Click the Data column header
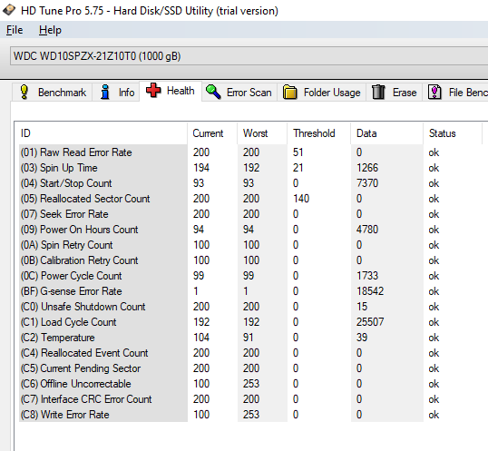Image resolution: width=488 pixels, height=451 pixels. [386, 133]
